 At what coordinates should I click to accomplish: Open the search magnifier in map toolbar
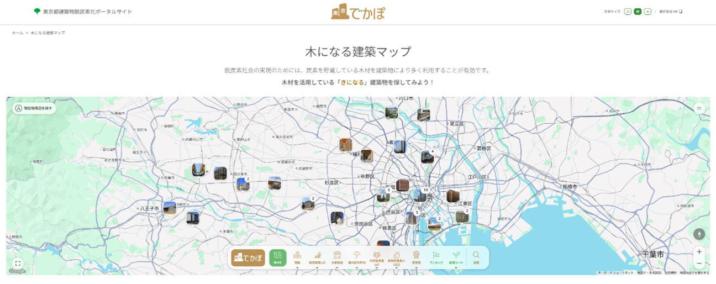(476, 257)
